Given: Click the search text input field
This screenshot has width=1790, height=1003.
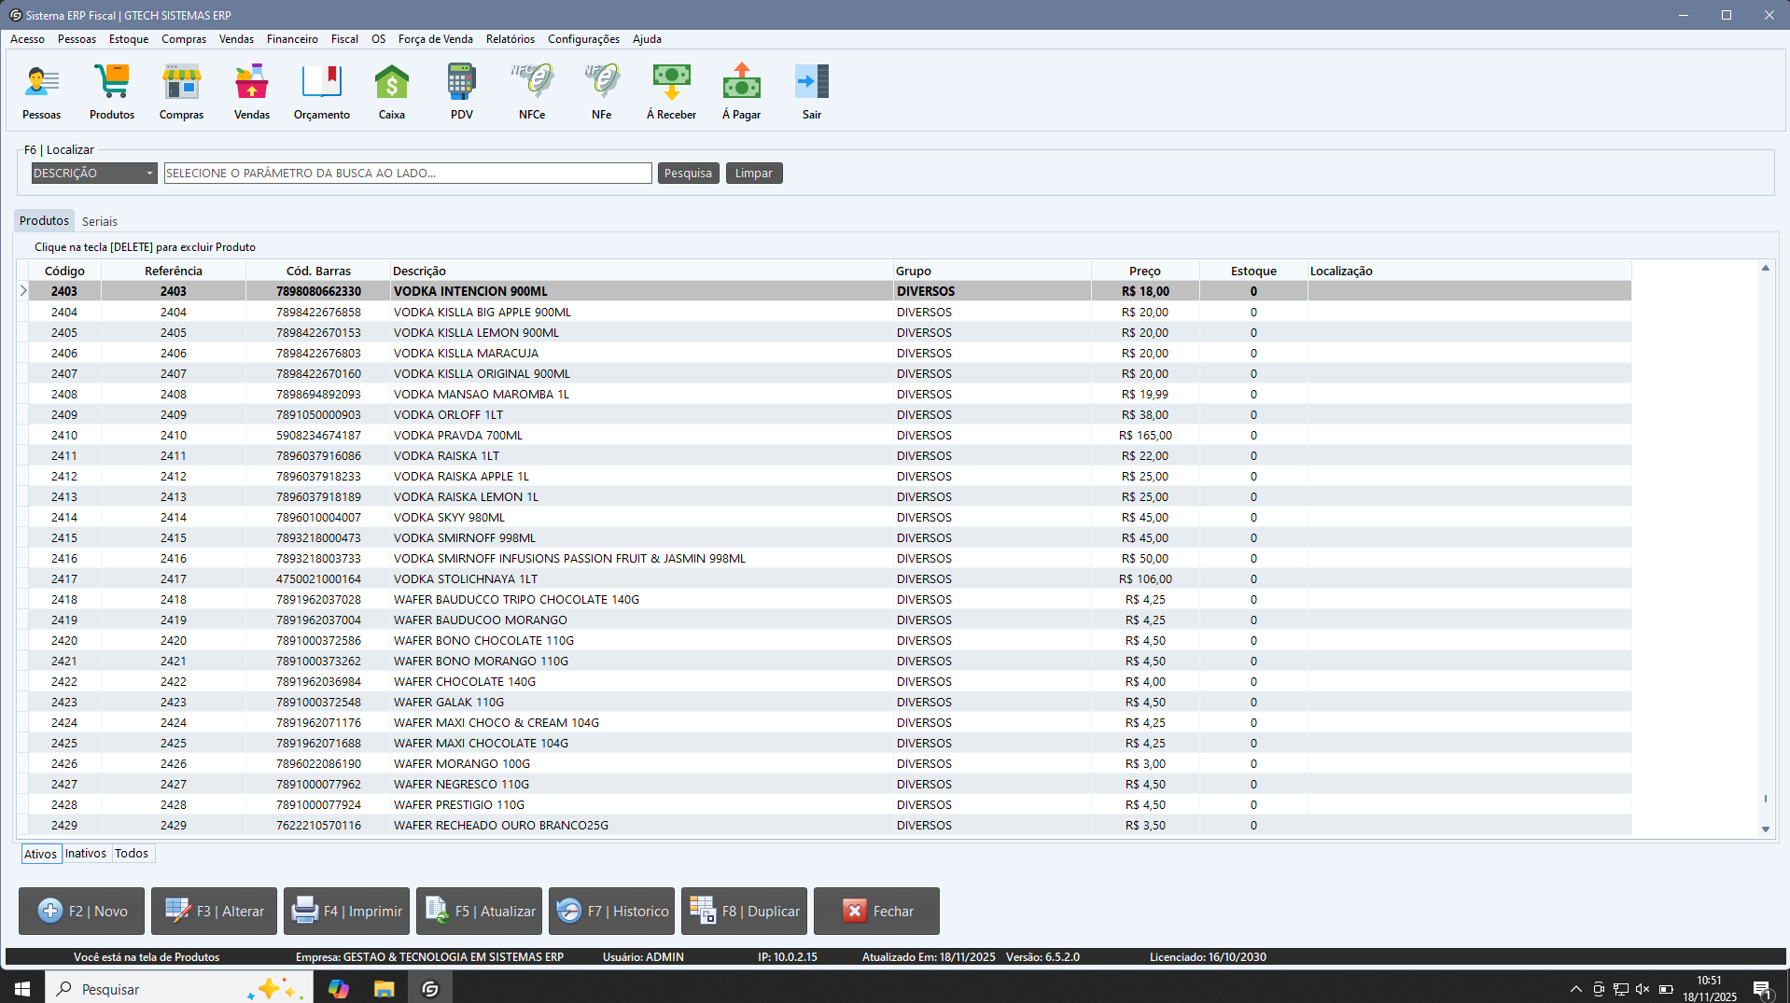Looking at the screenshot, I should click(x=408, y=174).
